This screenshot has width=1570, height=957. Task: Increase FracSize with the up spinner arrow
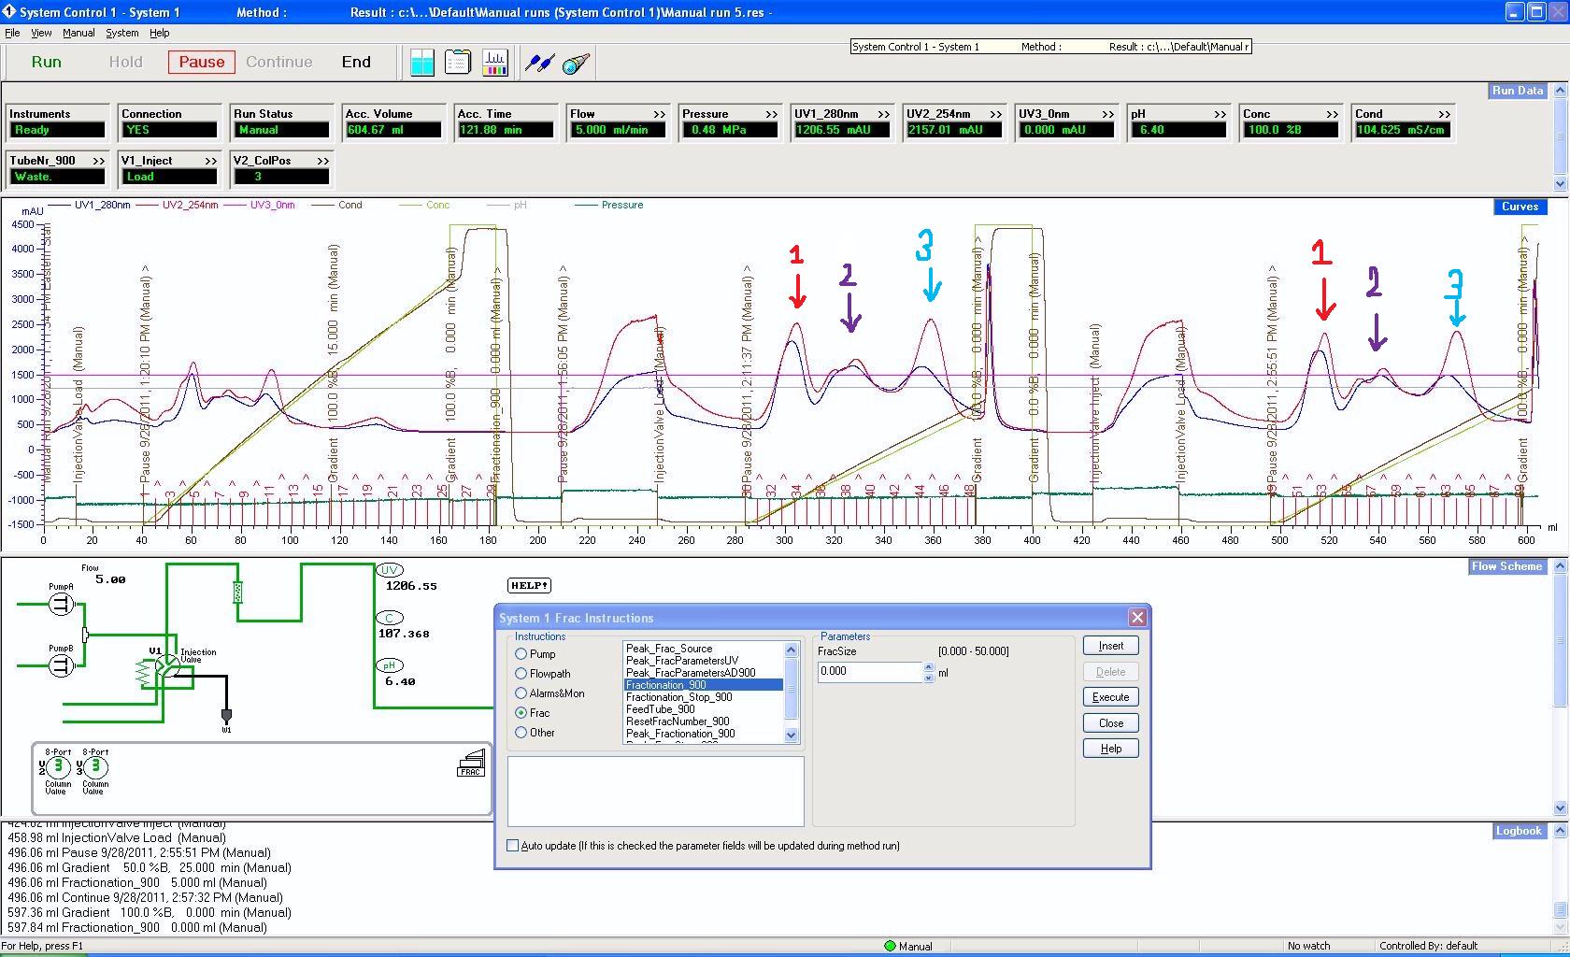(x=928, y=667)
